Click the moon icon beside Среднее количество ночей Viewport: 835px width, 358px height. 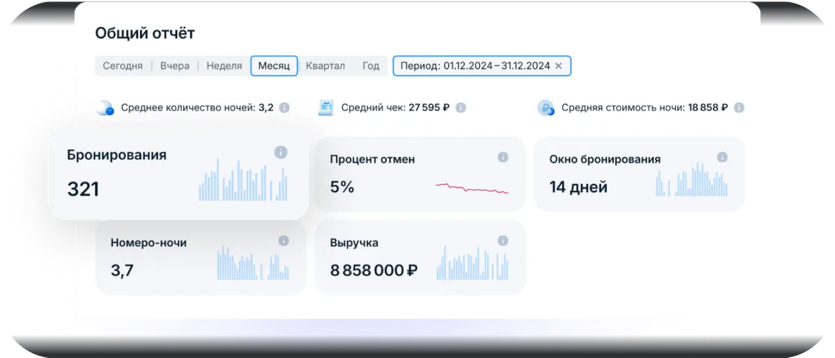[x=105, y=108]
